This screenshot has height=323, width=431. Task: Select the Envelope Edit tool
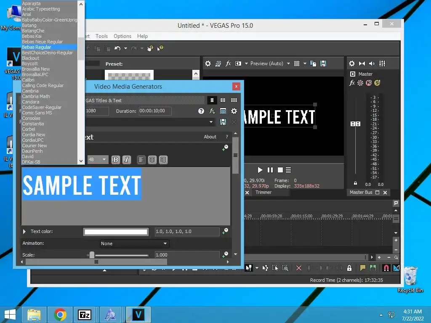[265, 268]
